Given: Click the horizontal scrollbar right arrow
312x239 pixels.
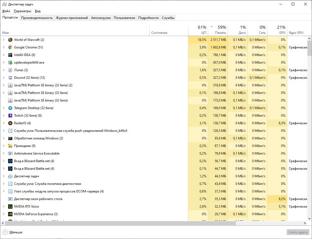Looking at the screenshot, I should pos(305,223).
